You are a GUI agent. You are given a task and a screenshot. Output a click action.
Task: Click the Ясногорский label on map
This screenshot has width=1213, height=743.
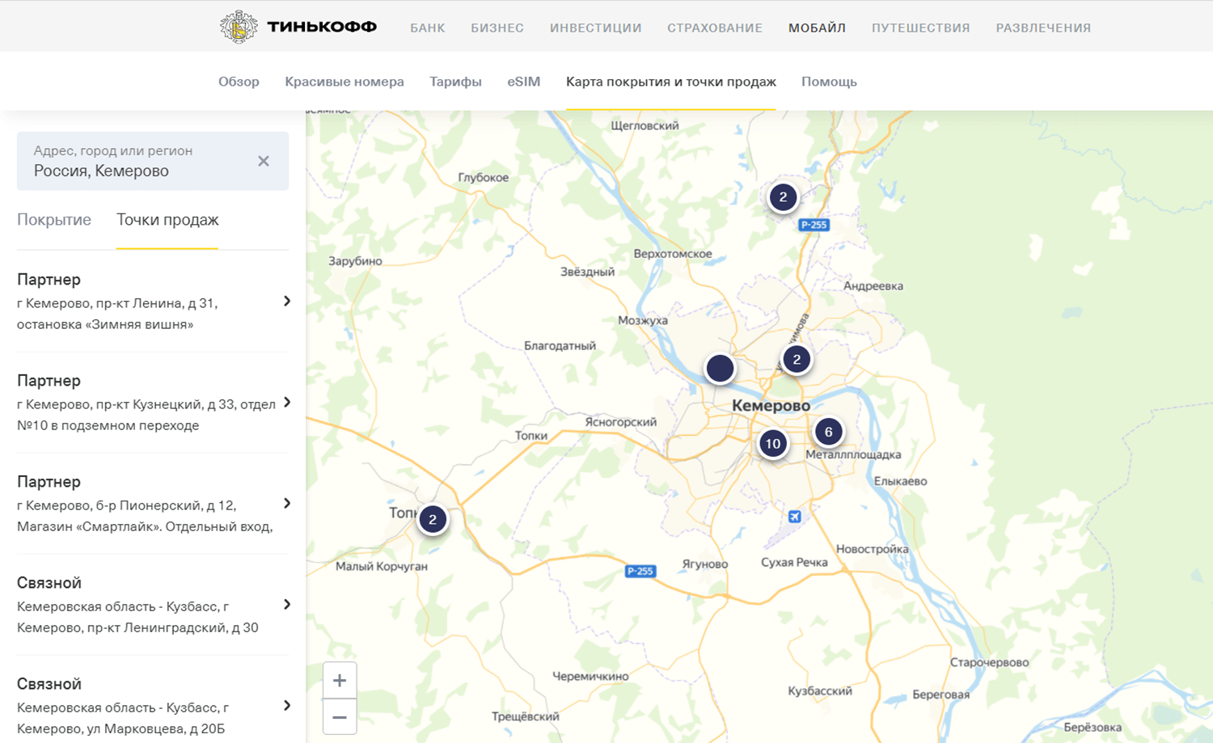[x=621, y=422]
